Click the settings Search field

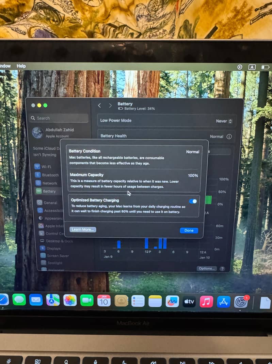click(59, 118)
